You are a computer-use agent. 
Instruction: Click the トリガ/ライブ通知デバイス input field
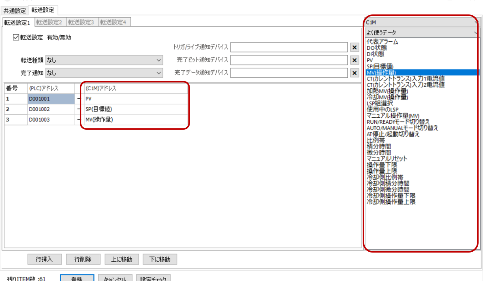(x=289, y=47)
